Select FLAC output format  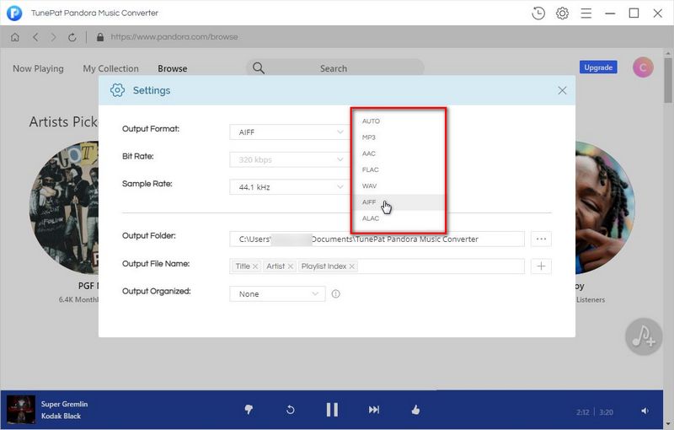[x=399, y=169]
